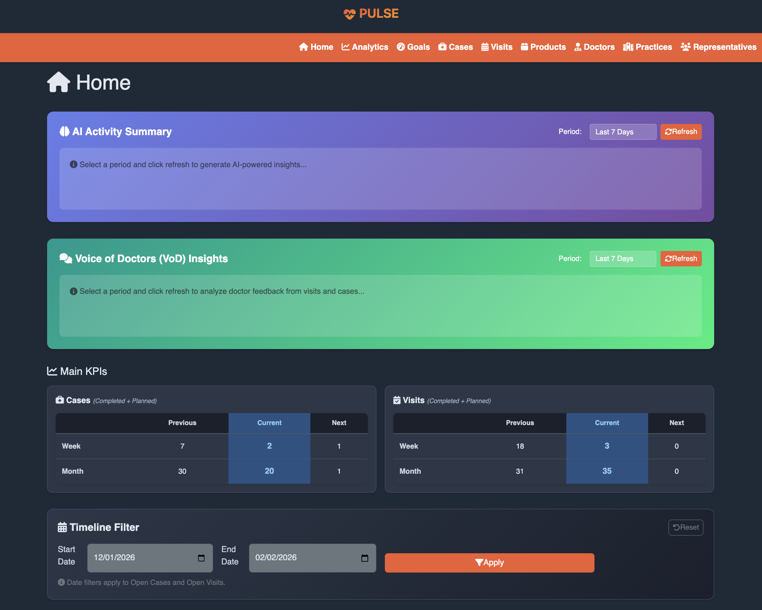The image size is (762, 610).
Task: Click the Representatives group icon
Action: [x=686, y=47]
